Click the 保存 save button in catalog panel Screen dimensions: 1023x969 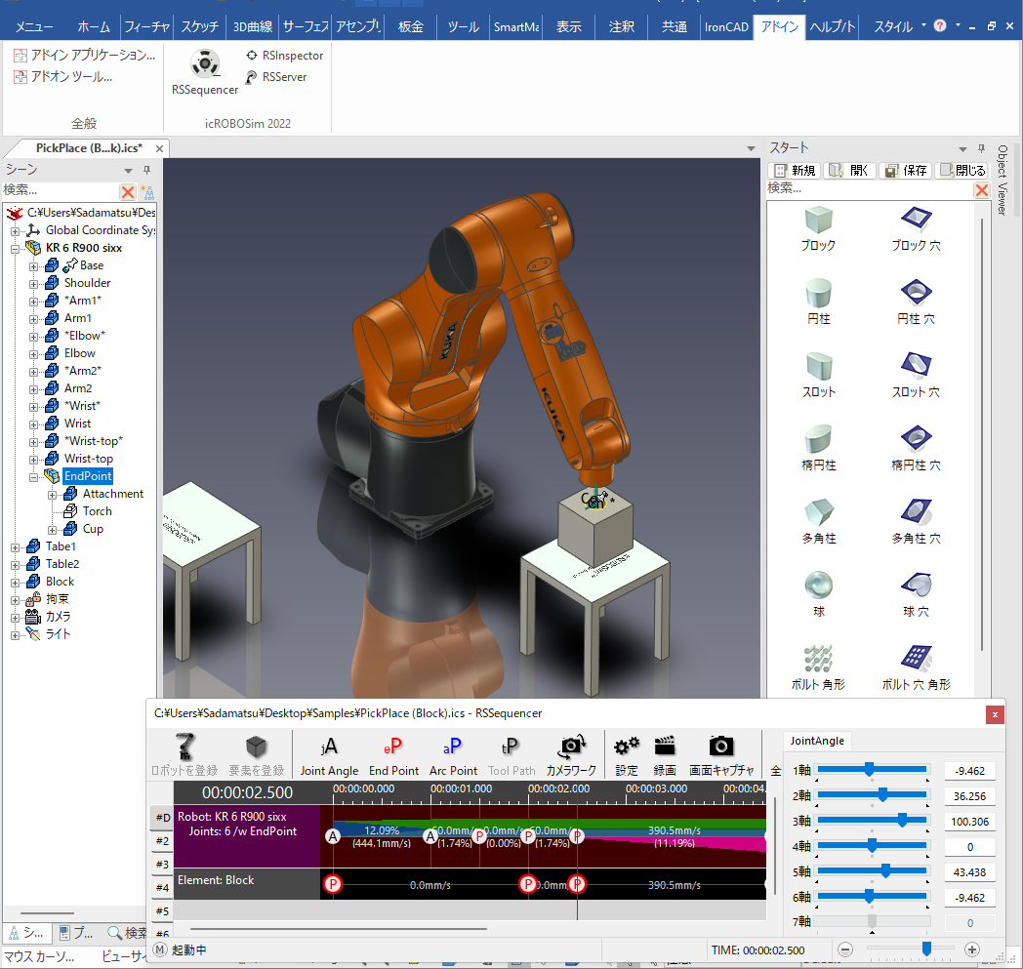905,170
